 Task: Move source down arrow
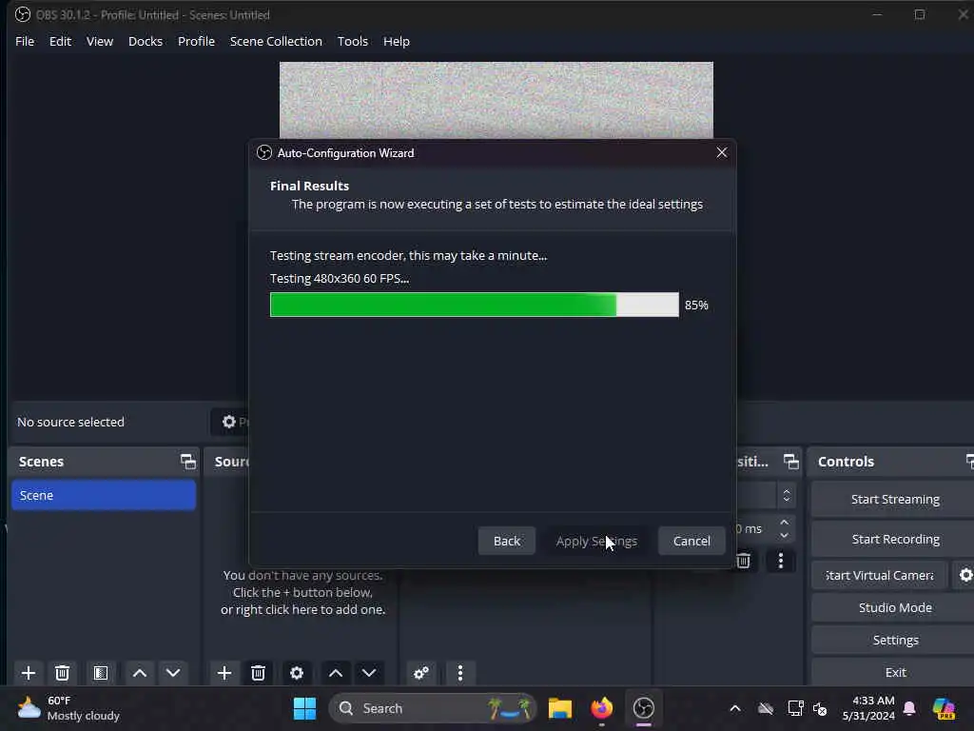(x=369, y=673)
